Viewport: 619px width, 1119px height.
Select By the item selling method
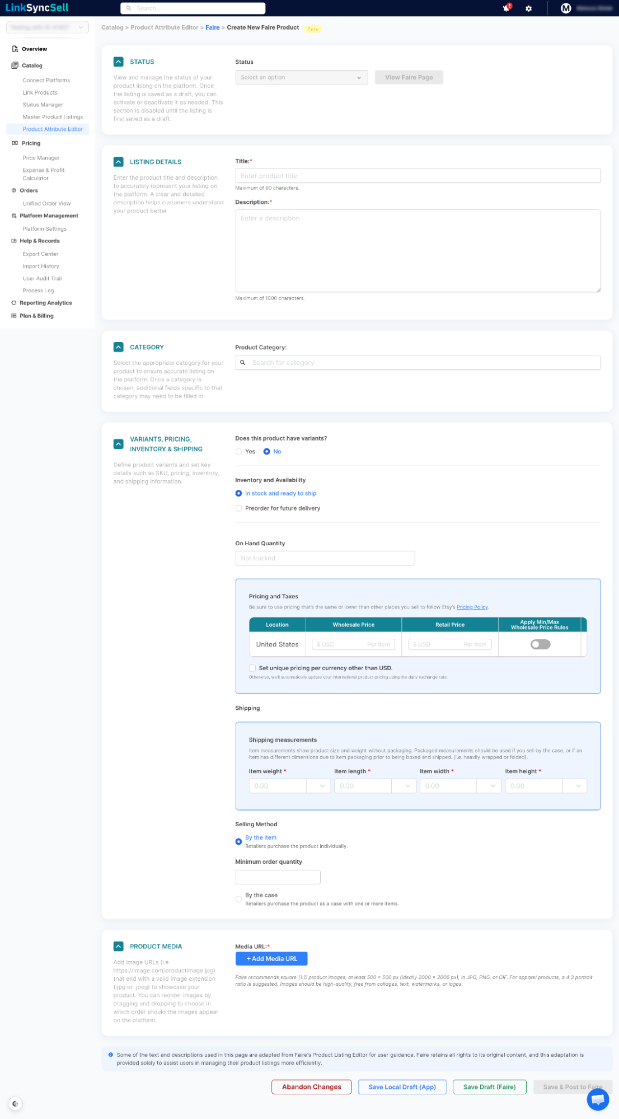239,841
